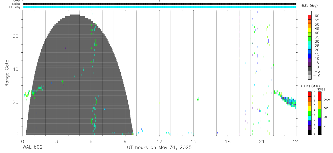The height and width of the screenshot is (153, 333).
Task: Click the x-axis tick label '24'
Action: [x=296, y=141]
